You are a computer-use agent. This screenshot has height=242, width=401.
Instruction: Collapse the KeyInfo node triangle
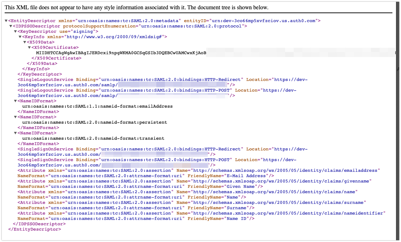[20, 37]
